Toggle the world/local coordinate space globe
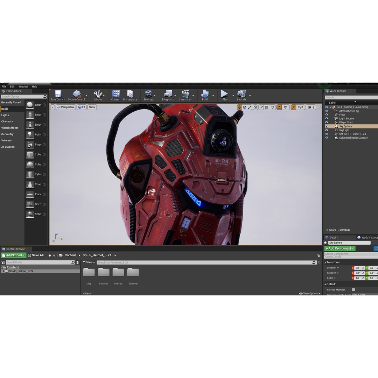The width and height of the screenshot is (378, 378). coord(255,107)
